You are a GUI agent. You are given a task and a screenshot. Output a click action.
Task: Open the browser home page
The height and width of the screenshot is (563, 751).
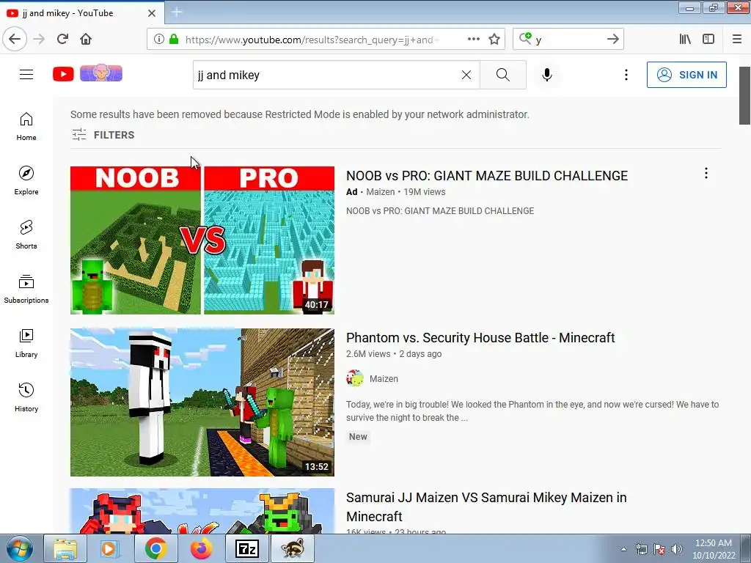tap(86, 39)
